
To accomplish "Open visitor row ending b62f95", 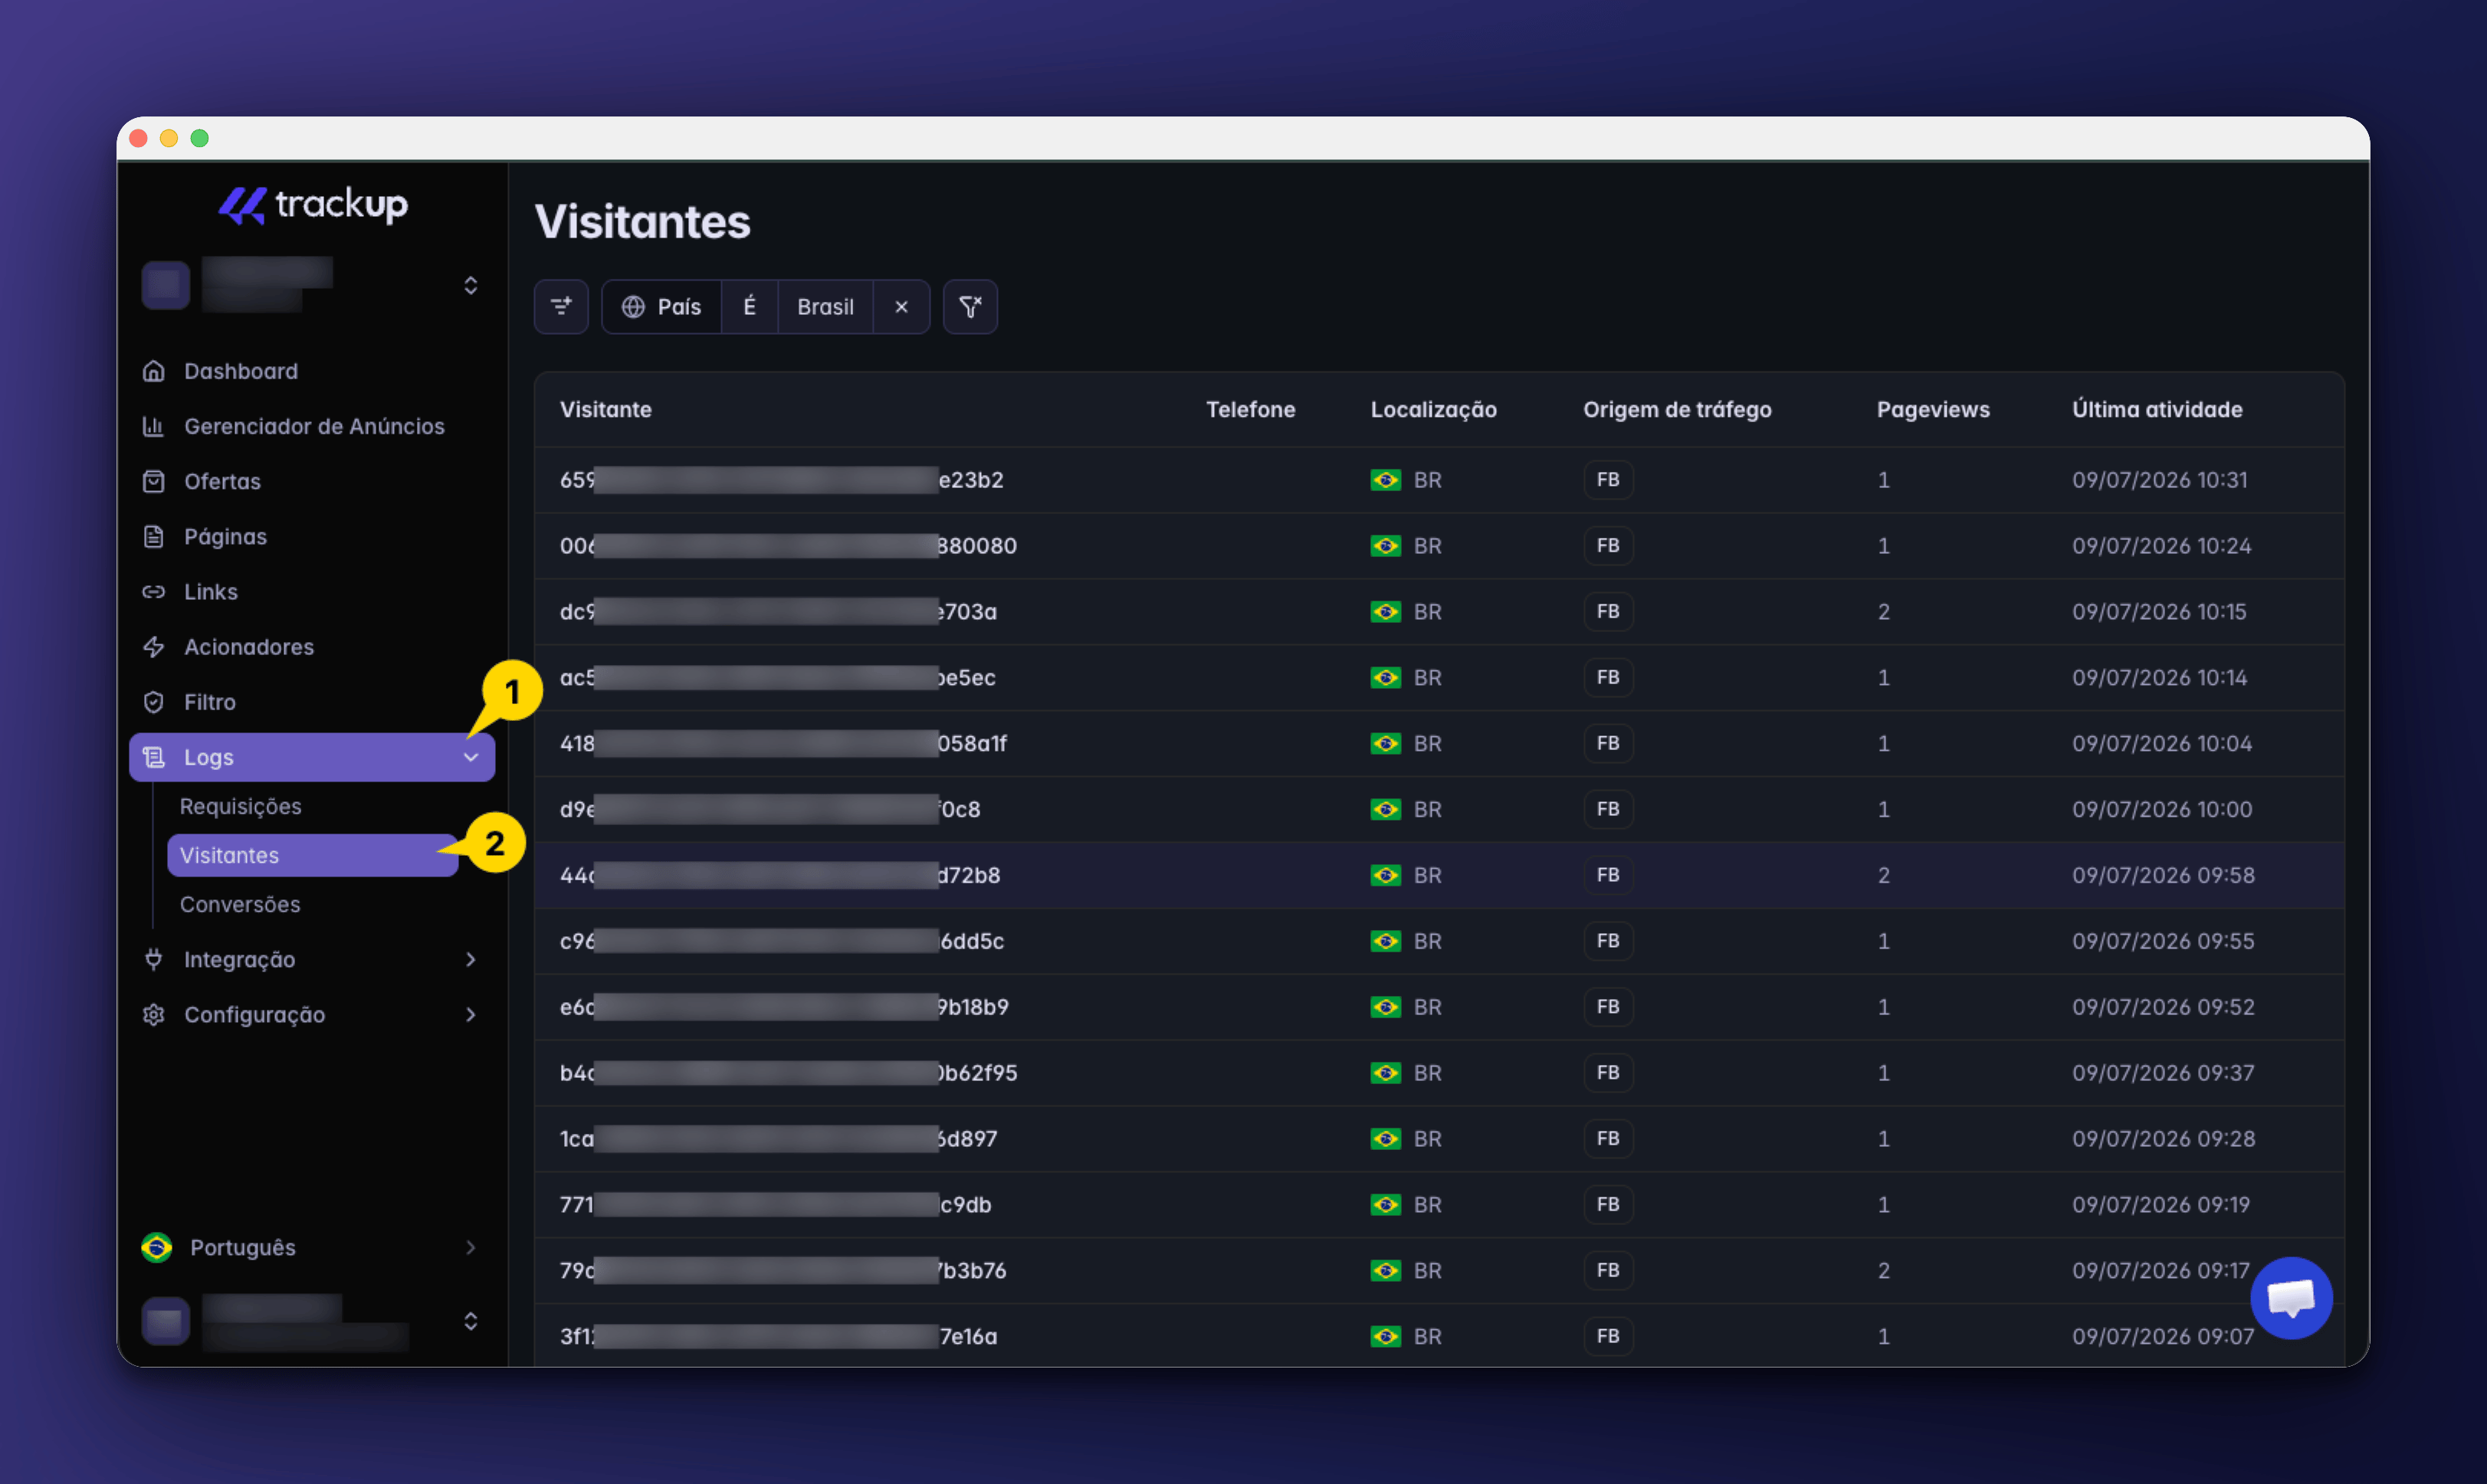I will pos(1439,1072).
